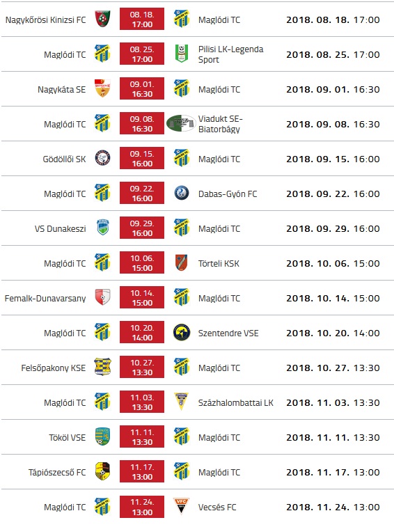Open the 09. 22. 16:00 match box
394x527 pixels.
pos(142,194)
